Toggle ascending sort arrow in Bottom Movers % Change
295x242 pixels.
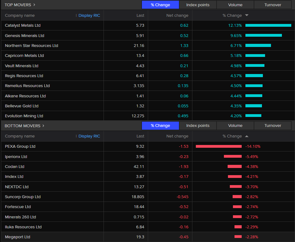(x=247, y=136)
